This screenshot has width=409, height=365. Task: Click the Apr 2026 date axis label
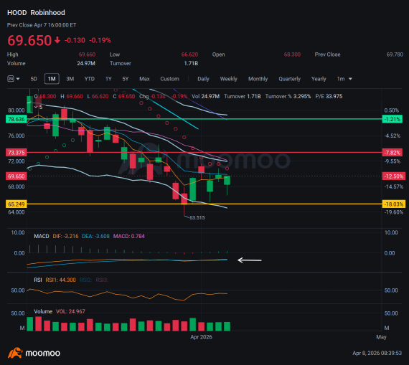coord(201,337)
